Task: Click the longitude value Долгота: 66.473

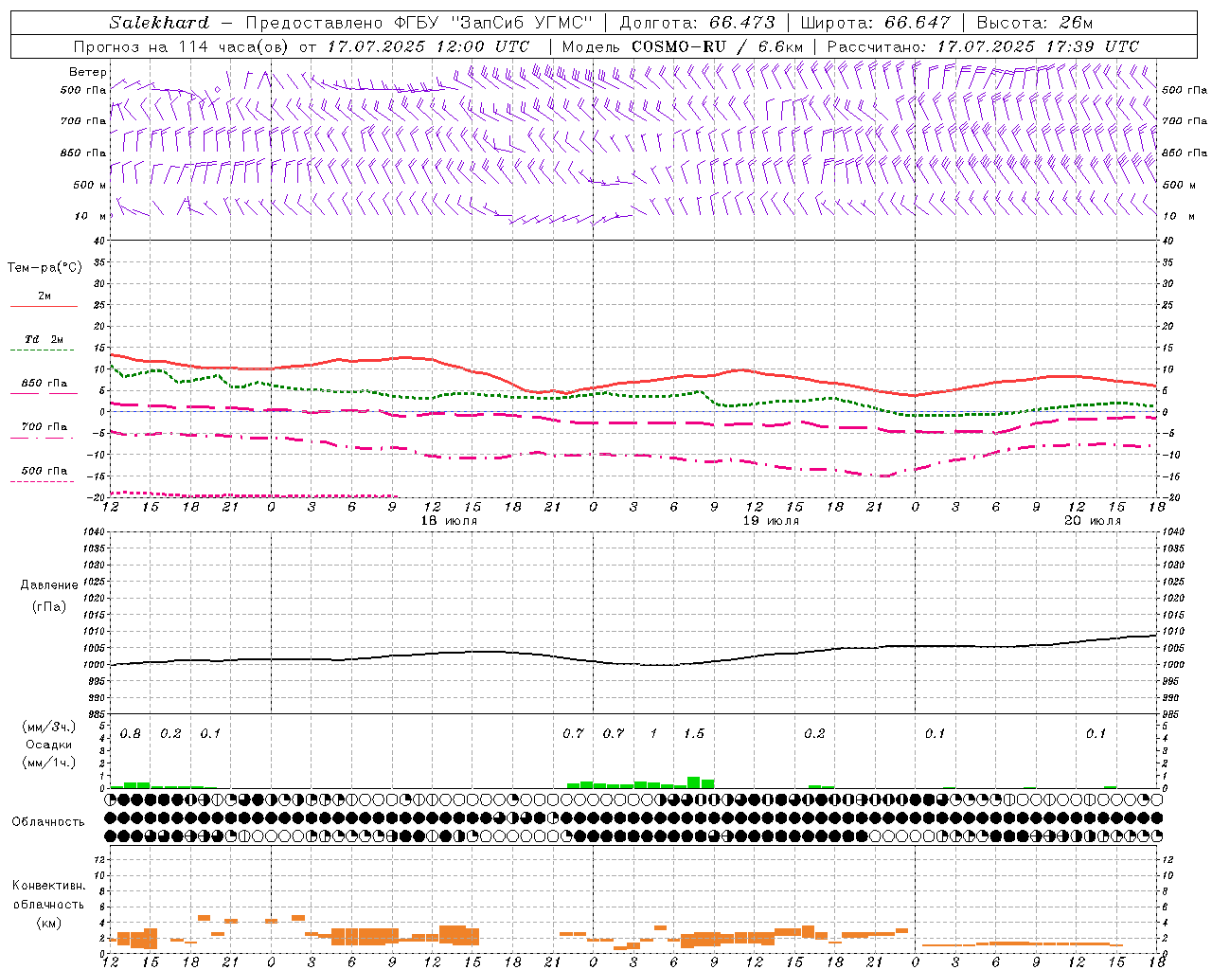Action: [x=697, y=23]
